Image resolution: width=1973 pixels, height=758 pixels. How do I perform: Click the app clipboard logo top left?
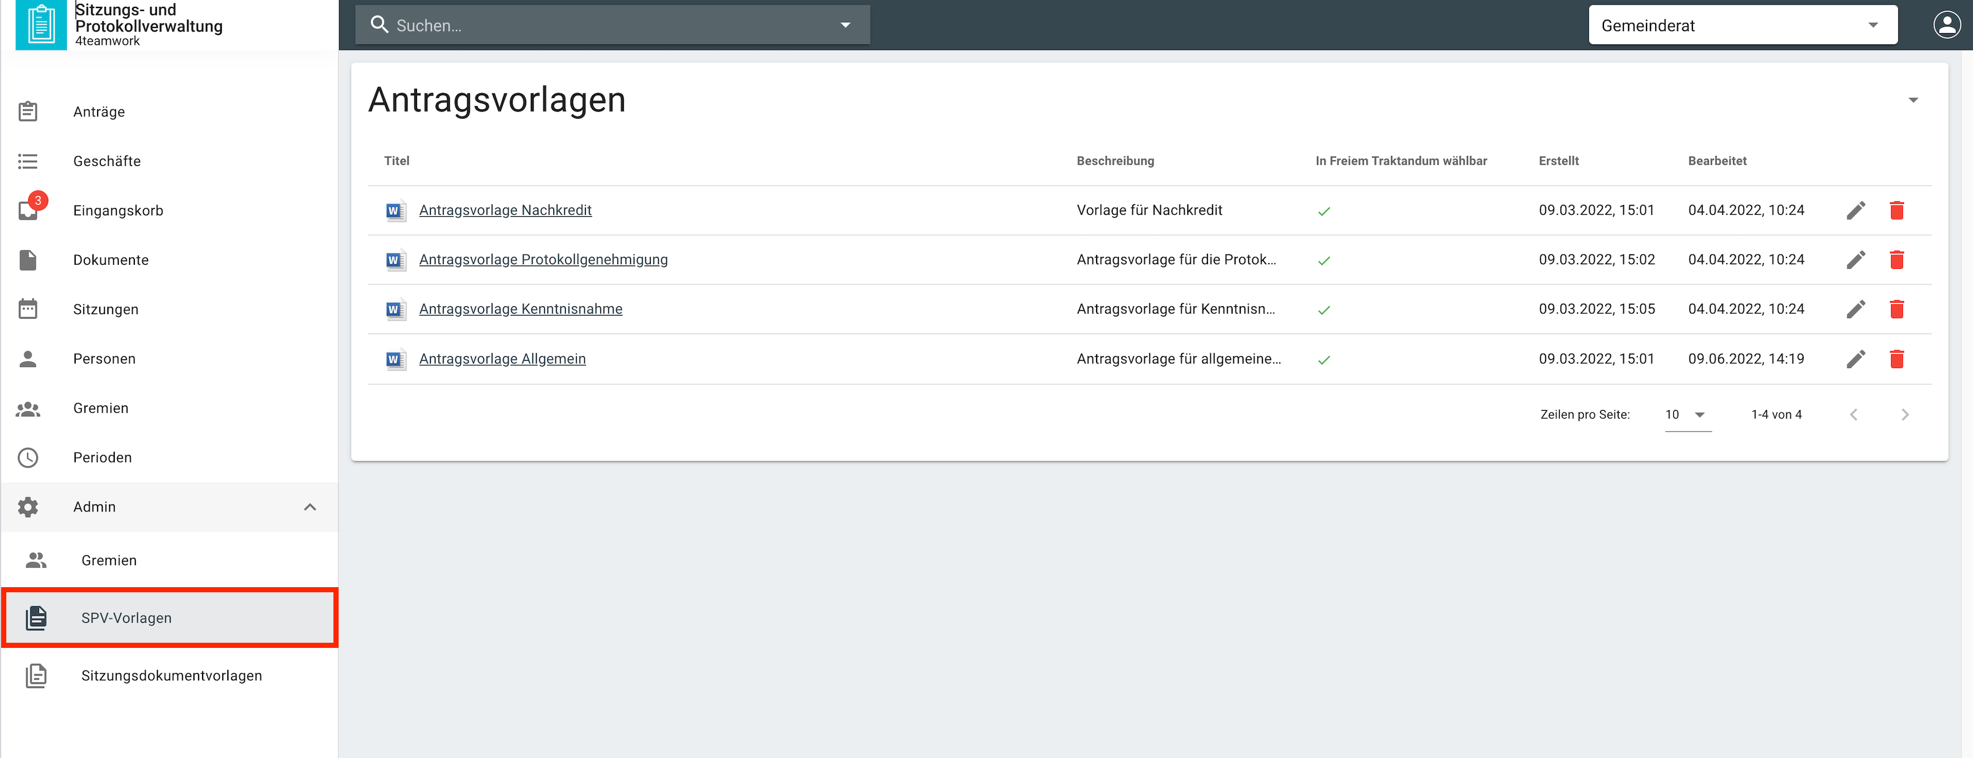pos(41,25)
